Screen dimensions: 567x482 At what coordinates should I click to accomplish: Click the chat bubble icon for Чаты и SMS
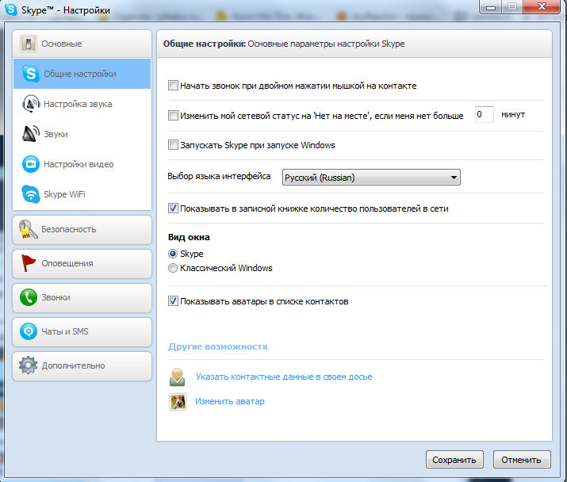(x=29, y=331)
